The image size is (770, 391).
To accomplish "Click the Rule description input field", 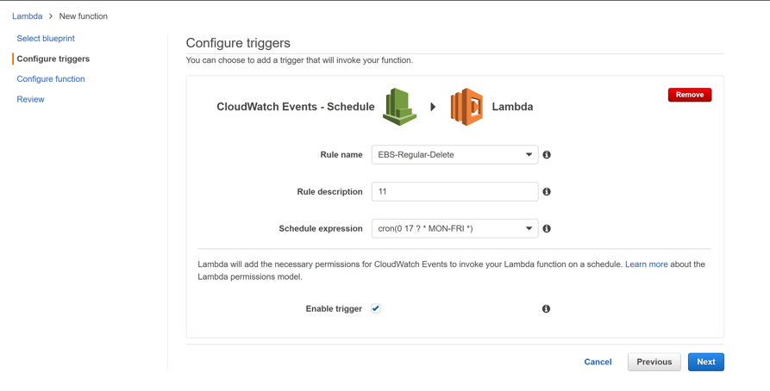I will coord(454,192).
